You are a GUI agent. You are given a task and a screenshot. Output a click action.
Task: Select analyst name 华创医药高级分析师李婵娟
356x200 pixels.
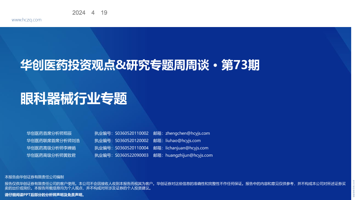51,148
